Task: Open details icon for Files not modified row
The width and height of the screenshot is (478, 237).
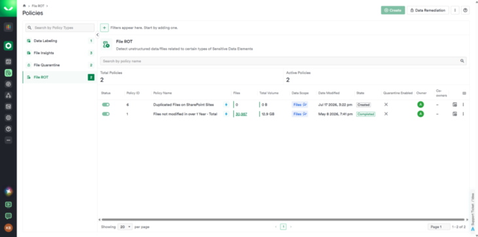Action: click(x=454, y=114)
